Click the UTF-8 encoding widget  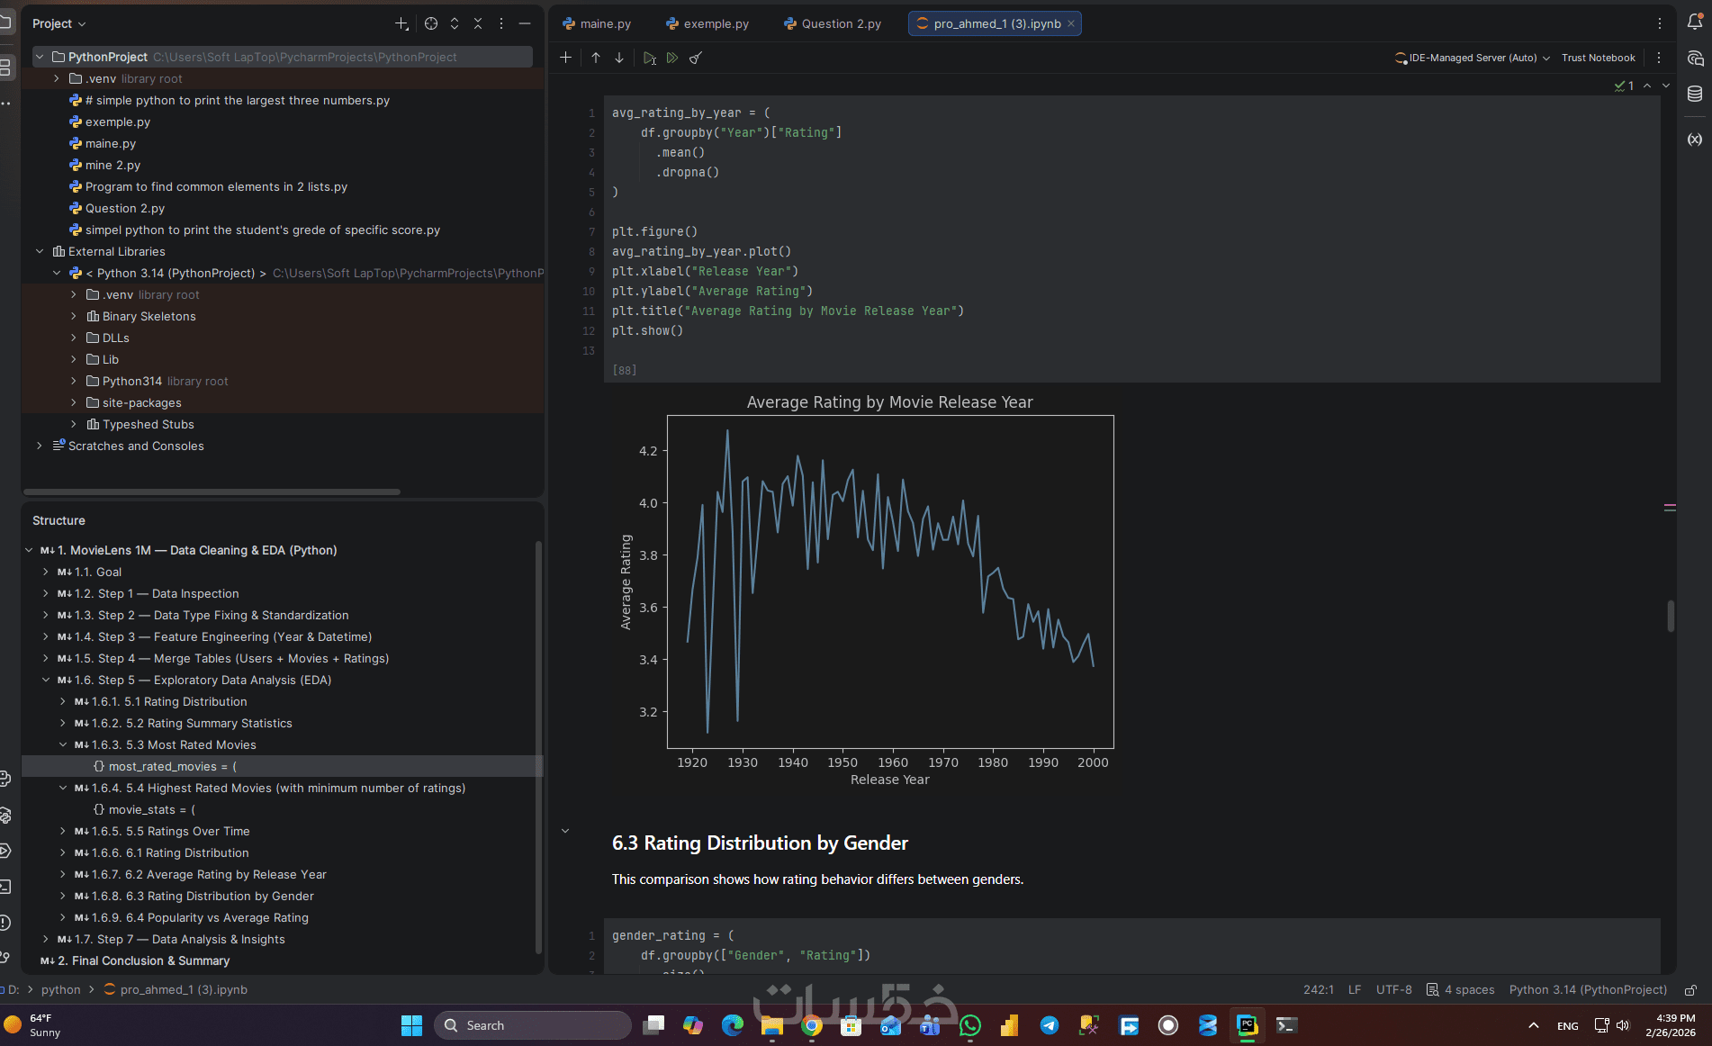(1393, 990)
